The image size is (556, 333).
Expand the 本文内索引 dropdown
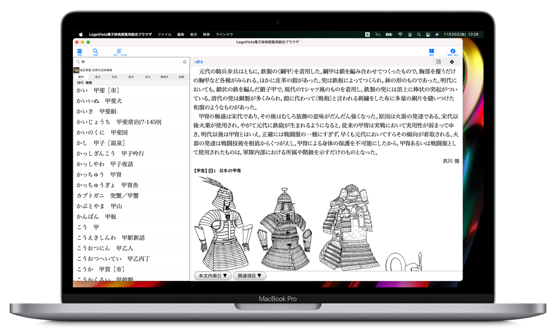(213, 276)
